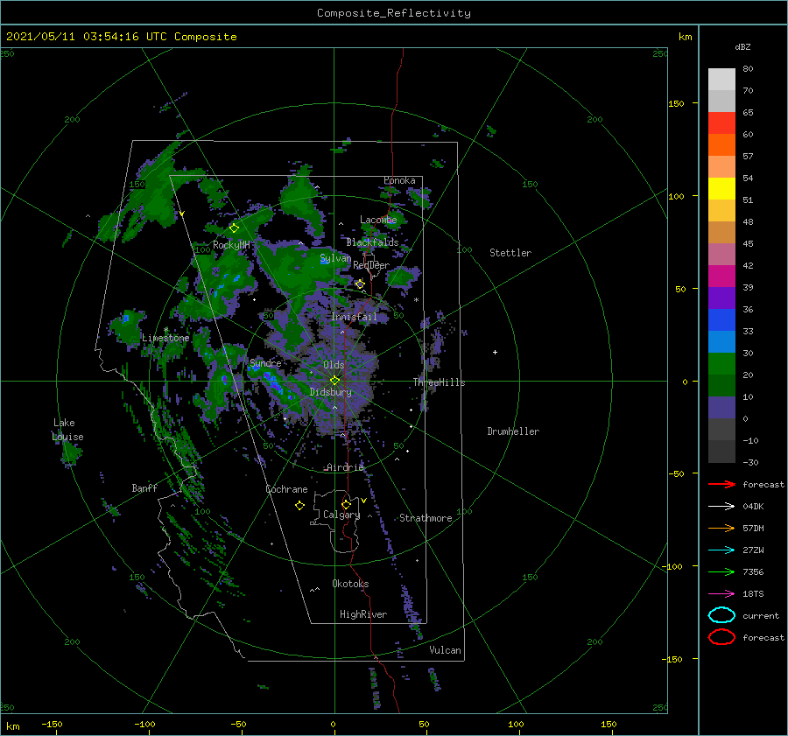Screen dimensions: 788x736
Task: Click the blue 36-33 dBZ swatch
Action: 721,320
